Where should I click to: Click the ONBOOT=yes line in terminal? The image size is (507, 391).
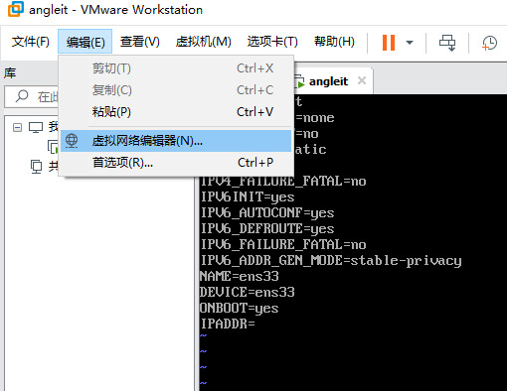(x=239, y=308)
